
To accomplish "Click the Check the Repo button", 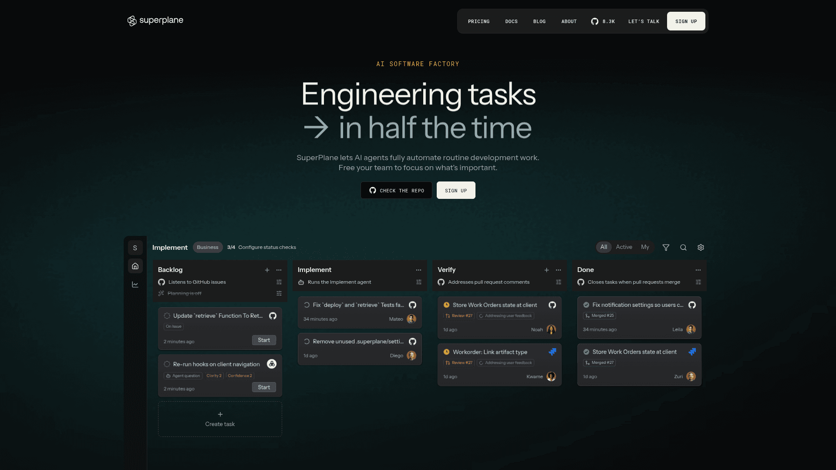I will (396, 190).
